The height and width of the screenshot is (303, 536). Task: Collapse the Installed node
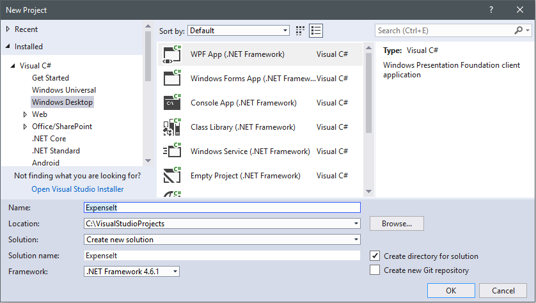(x=8, y=46)
